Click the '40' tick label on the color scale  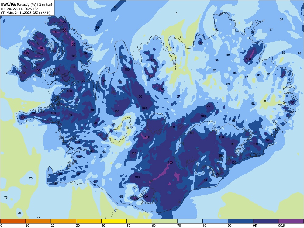103,226
